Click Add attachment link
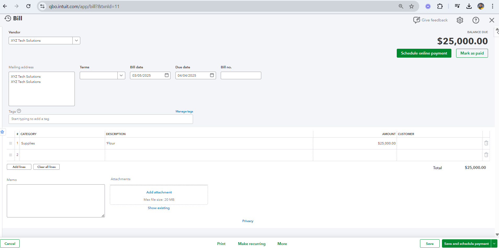Viewport: 499px width, 250px height. click(159, 192)
